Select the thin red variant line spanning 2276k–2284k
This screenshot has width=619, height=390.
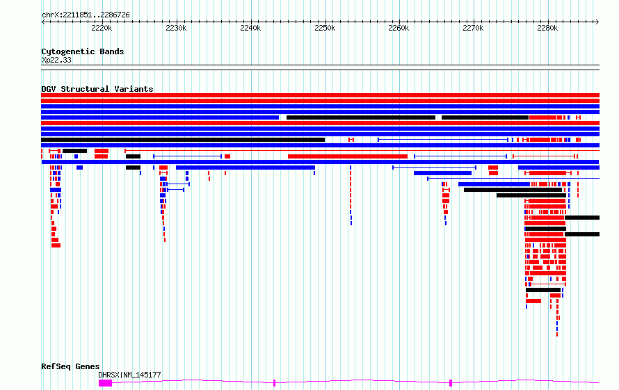pyautogui.click(x=545, y=156)
